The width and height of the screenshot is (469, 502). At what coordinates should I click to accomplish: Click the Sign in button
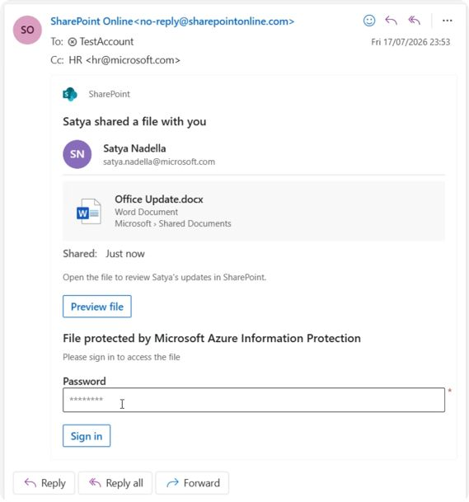coord(87,436)
